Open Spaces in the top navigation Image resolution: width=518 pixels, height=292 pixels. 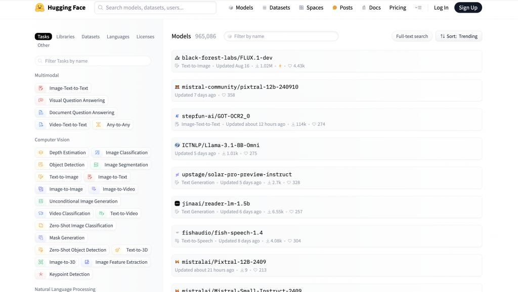click(311, 8)
